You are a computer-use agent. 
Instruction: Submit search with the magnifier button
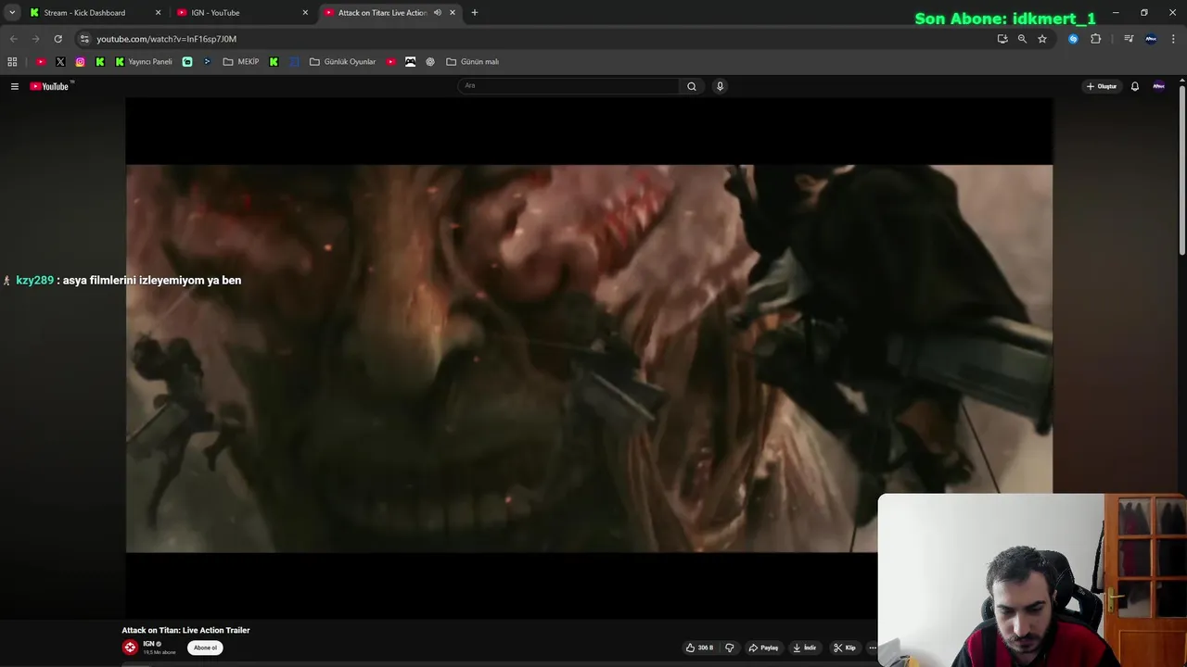tap(691, 86)
